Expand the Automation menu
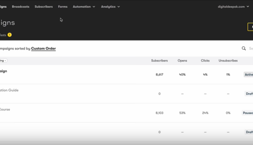 click(x=84, y=6)
